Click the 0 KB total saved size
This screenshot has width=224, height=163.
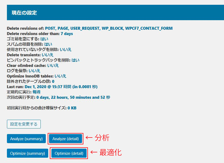(x=72, y=108)
